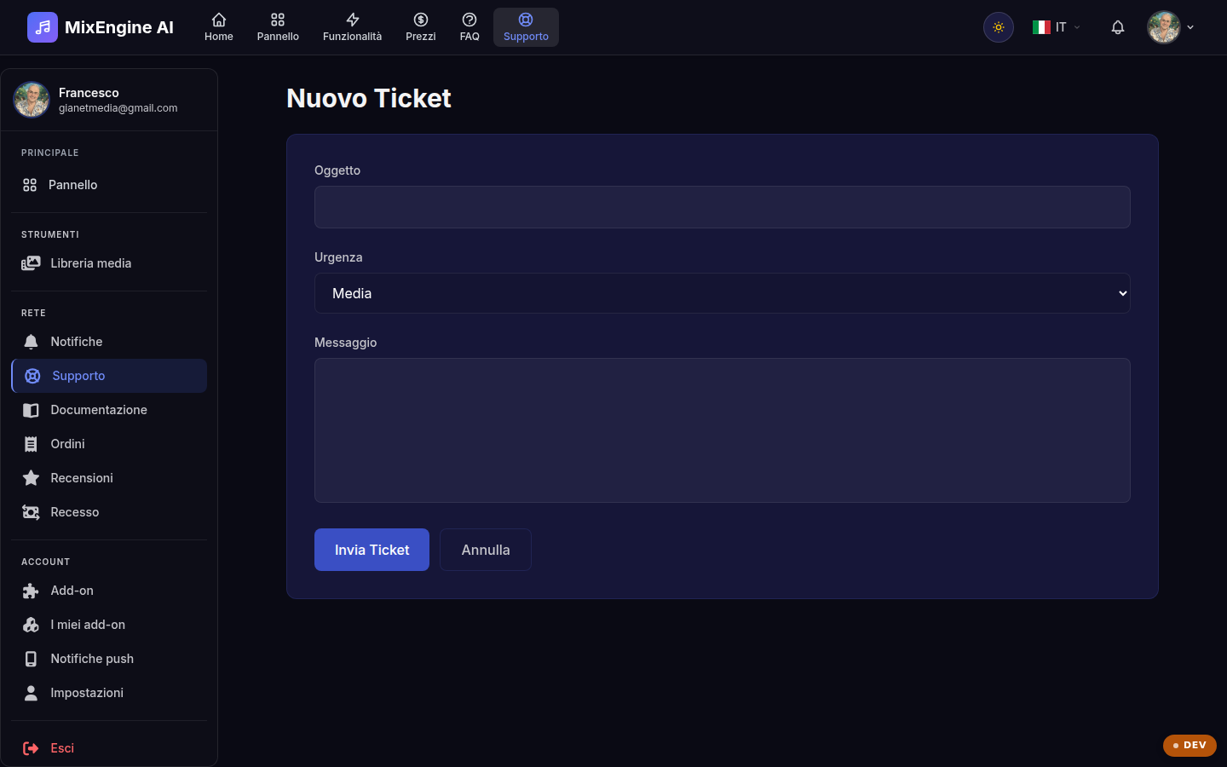
Task: Open the Urgenza dropdown set to Media
Action: tap(723, 293)
